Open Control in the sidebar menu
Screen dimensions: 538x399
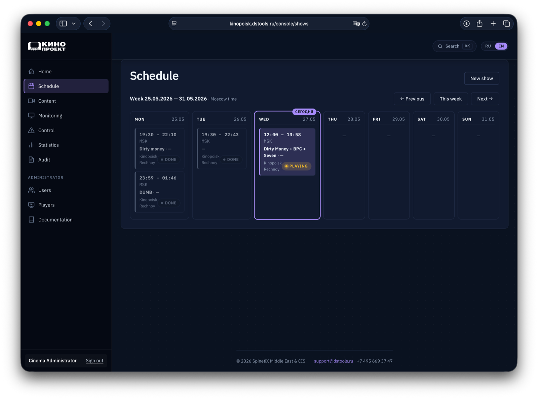pyautogui.click(x=66, y=130)
